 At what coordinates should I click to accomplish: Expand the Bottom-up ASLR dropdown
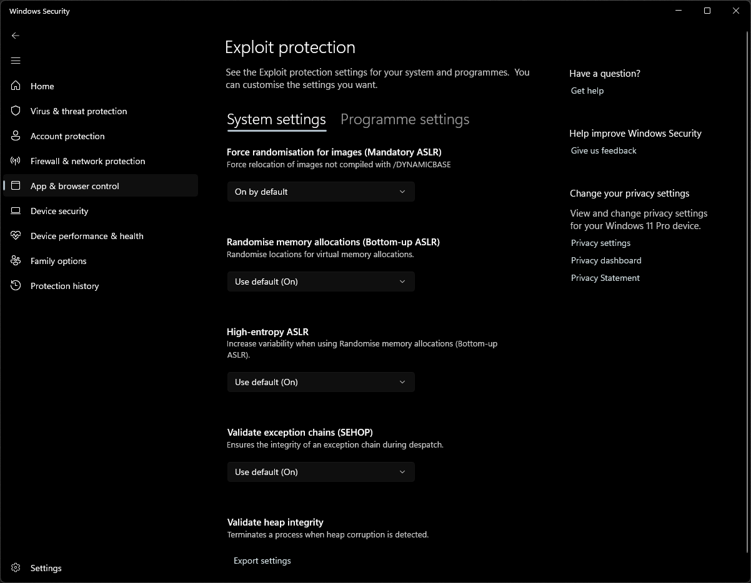(321, 282)
